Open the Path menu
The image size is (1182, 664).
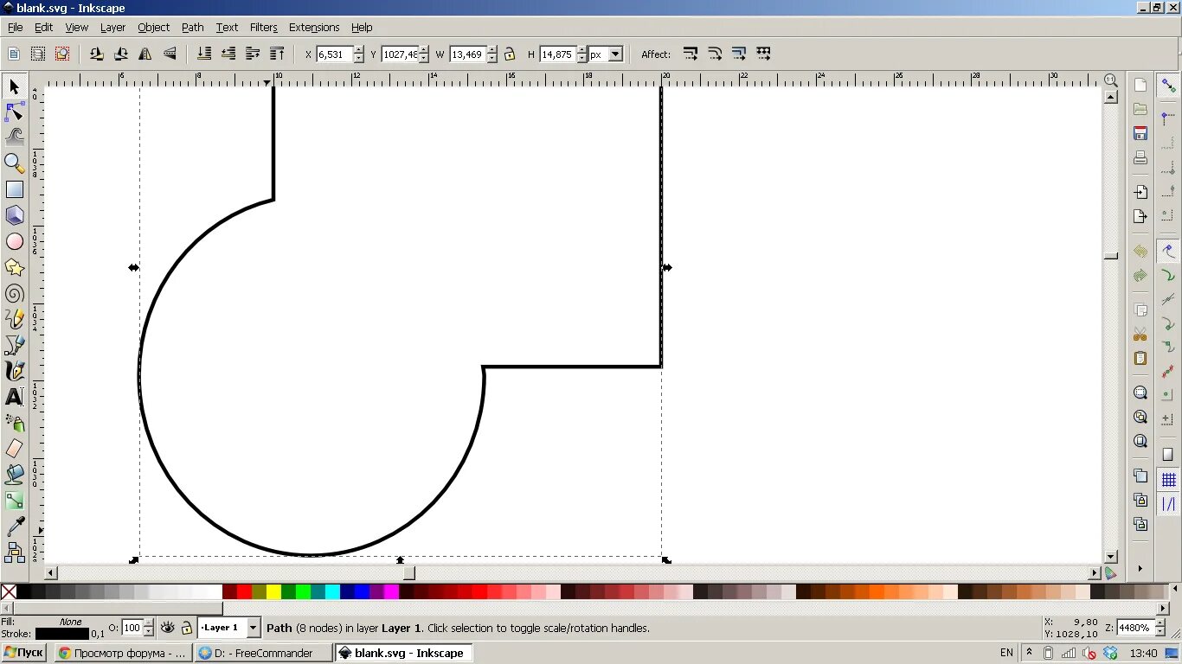click(192, 27)
